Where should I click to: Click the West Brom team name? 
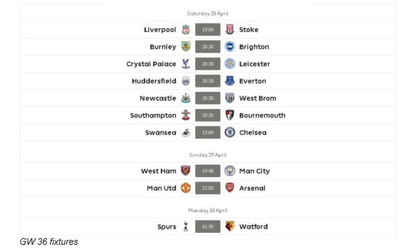pos(258,98)
